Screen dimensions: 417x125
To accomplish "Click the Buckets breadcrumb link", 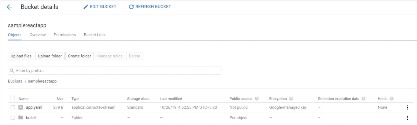I will (15, 81).
